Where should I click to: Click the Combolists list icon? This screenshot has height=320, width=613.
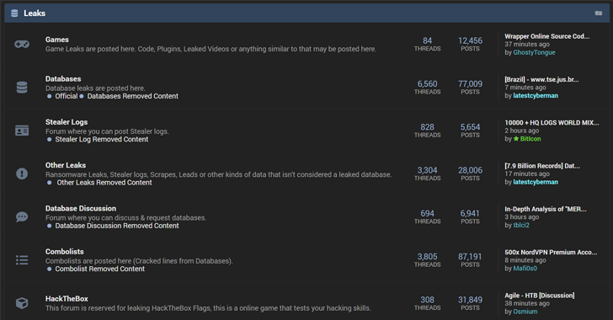click(x=22, y=259)
